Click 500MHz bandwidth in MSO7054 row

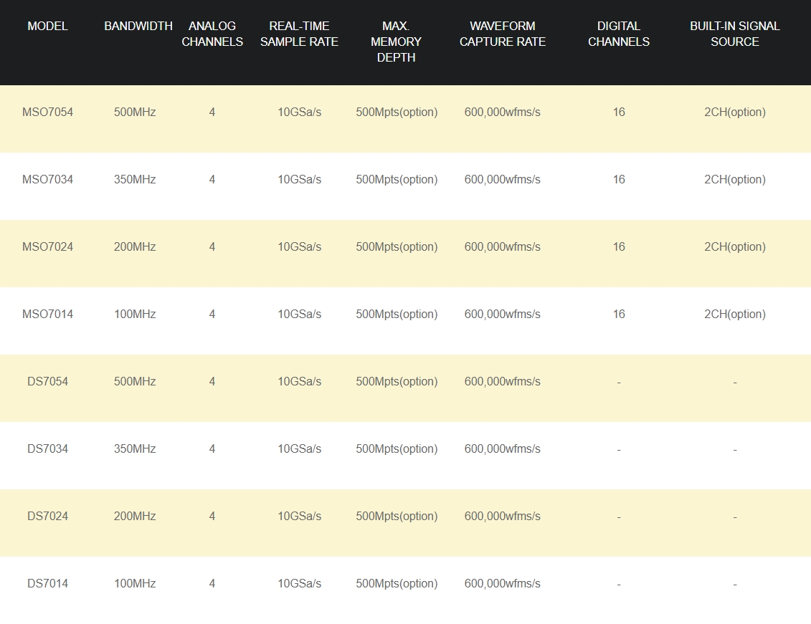tap(135, 112)
